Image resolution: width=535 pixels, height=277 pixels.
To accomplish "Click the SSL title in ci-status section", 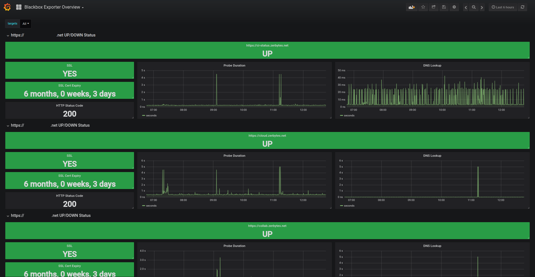I will pos(70,65).
